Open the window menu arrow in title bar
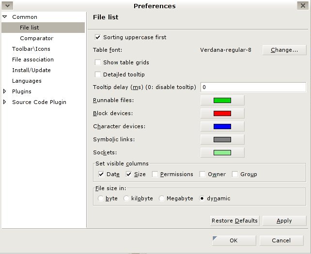Viewport: 311px width, 254px height. (x=8, y=5)
